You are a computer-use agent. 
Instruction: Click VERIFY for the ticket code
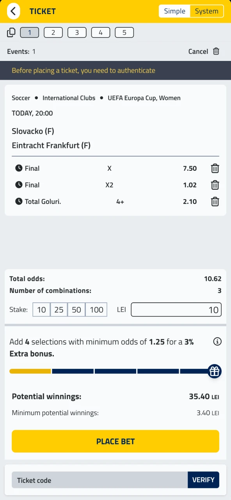(203, 480)
